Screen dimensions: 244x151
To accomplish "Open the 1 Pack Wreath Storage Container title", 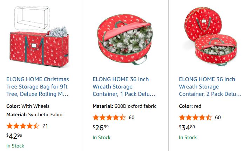I will [124, 87].
